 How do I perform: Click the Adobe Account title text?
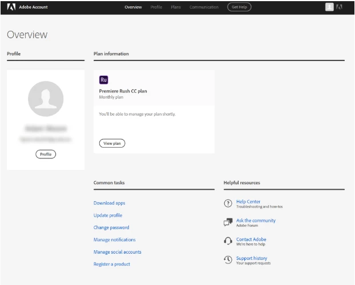point(33,7)
